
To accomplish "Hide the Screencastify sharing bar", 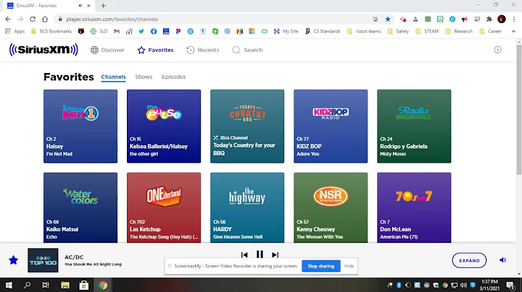I will pyautogui.click(x=349, y=266).
